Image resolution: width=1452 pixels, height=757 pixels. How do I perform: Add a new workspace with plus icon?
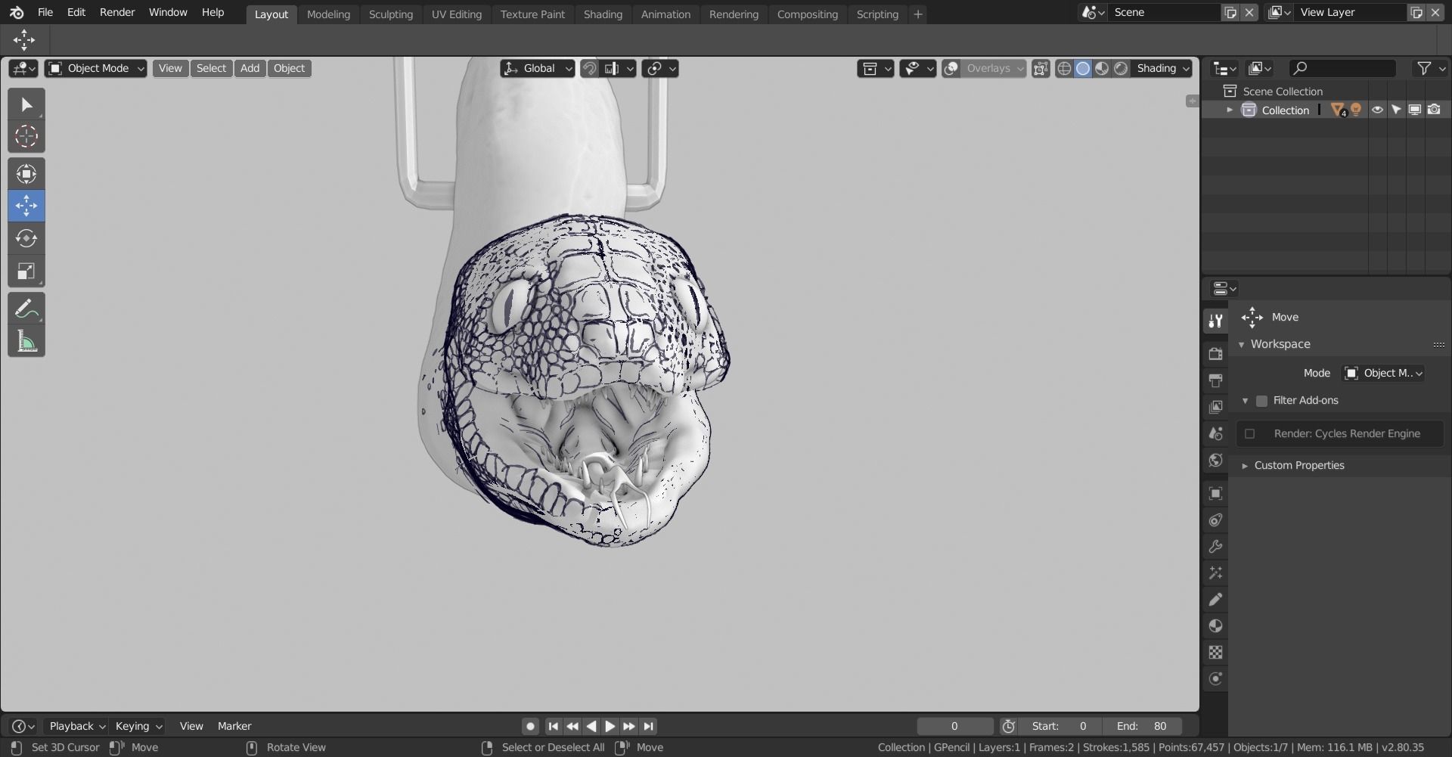(918, 14)
